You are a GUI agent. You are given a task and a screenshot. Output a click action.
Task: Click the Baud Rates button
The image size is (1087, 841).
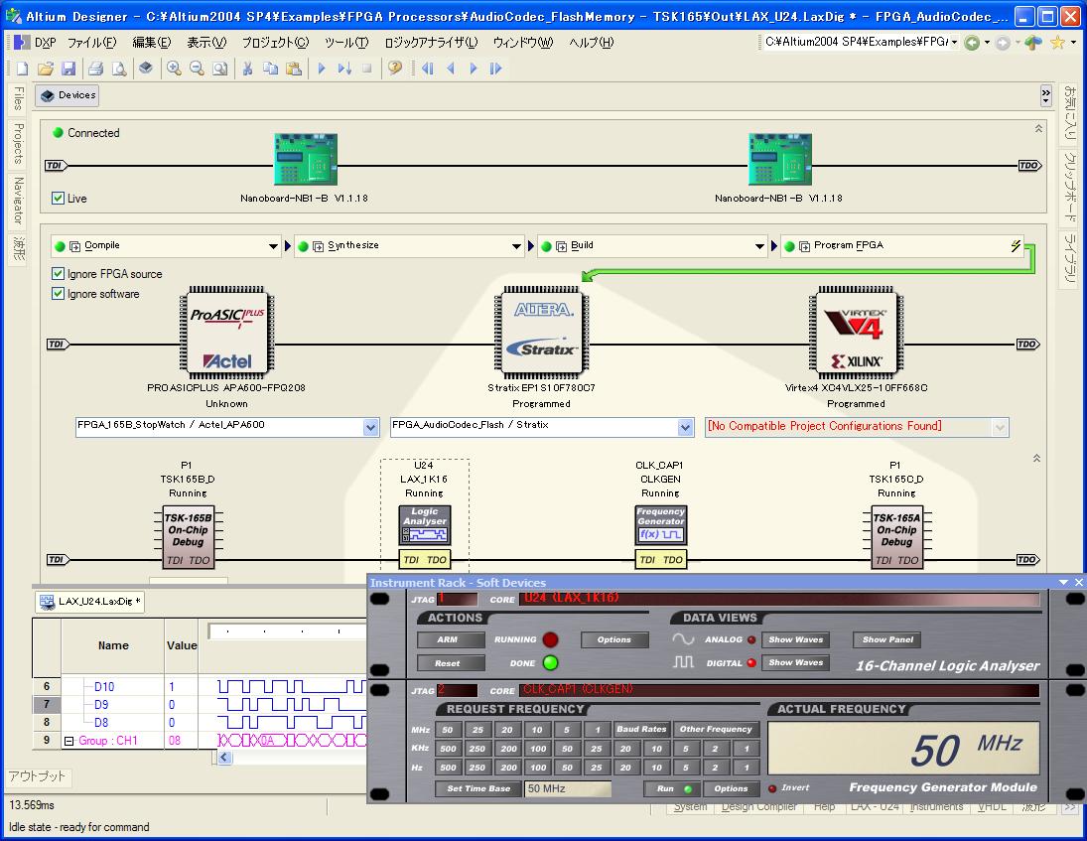click(641, 730)
